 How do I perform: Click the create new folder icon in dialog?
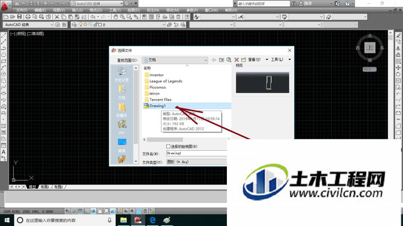244,60
